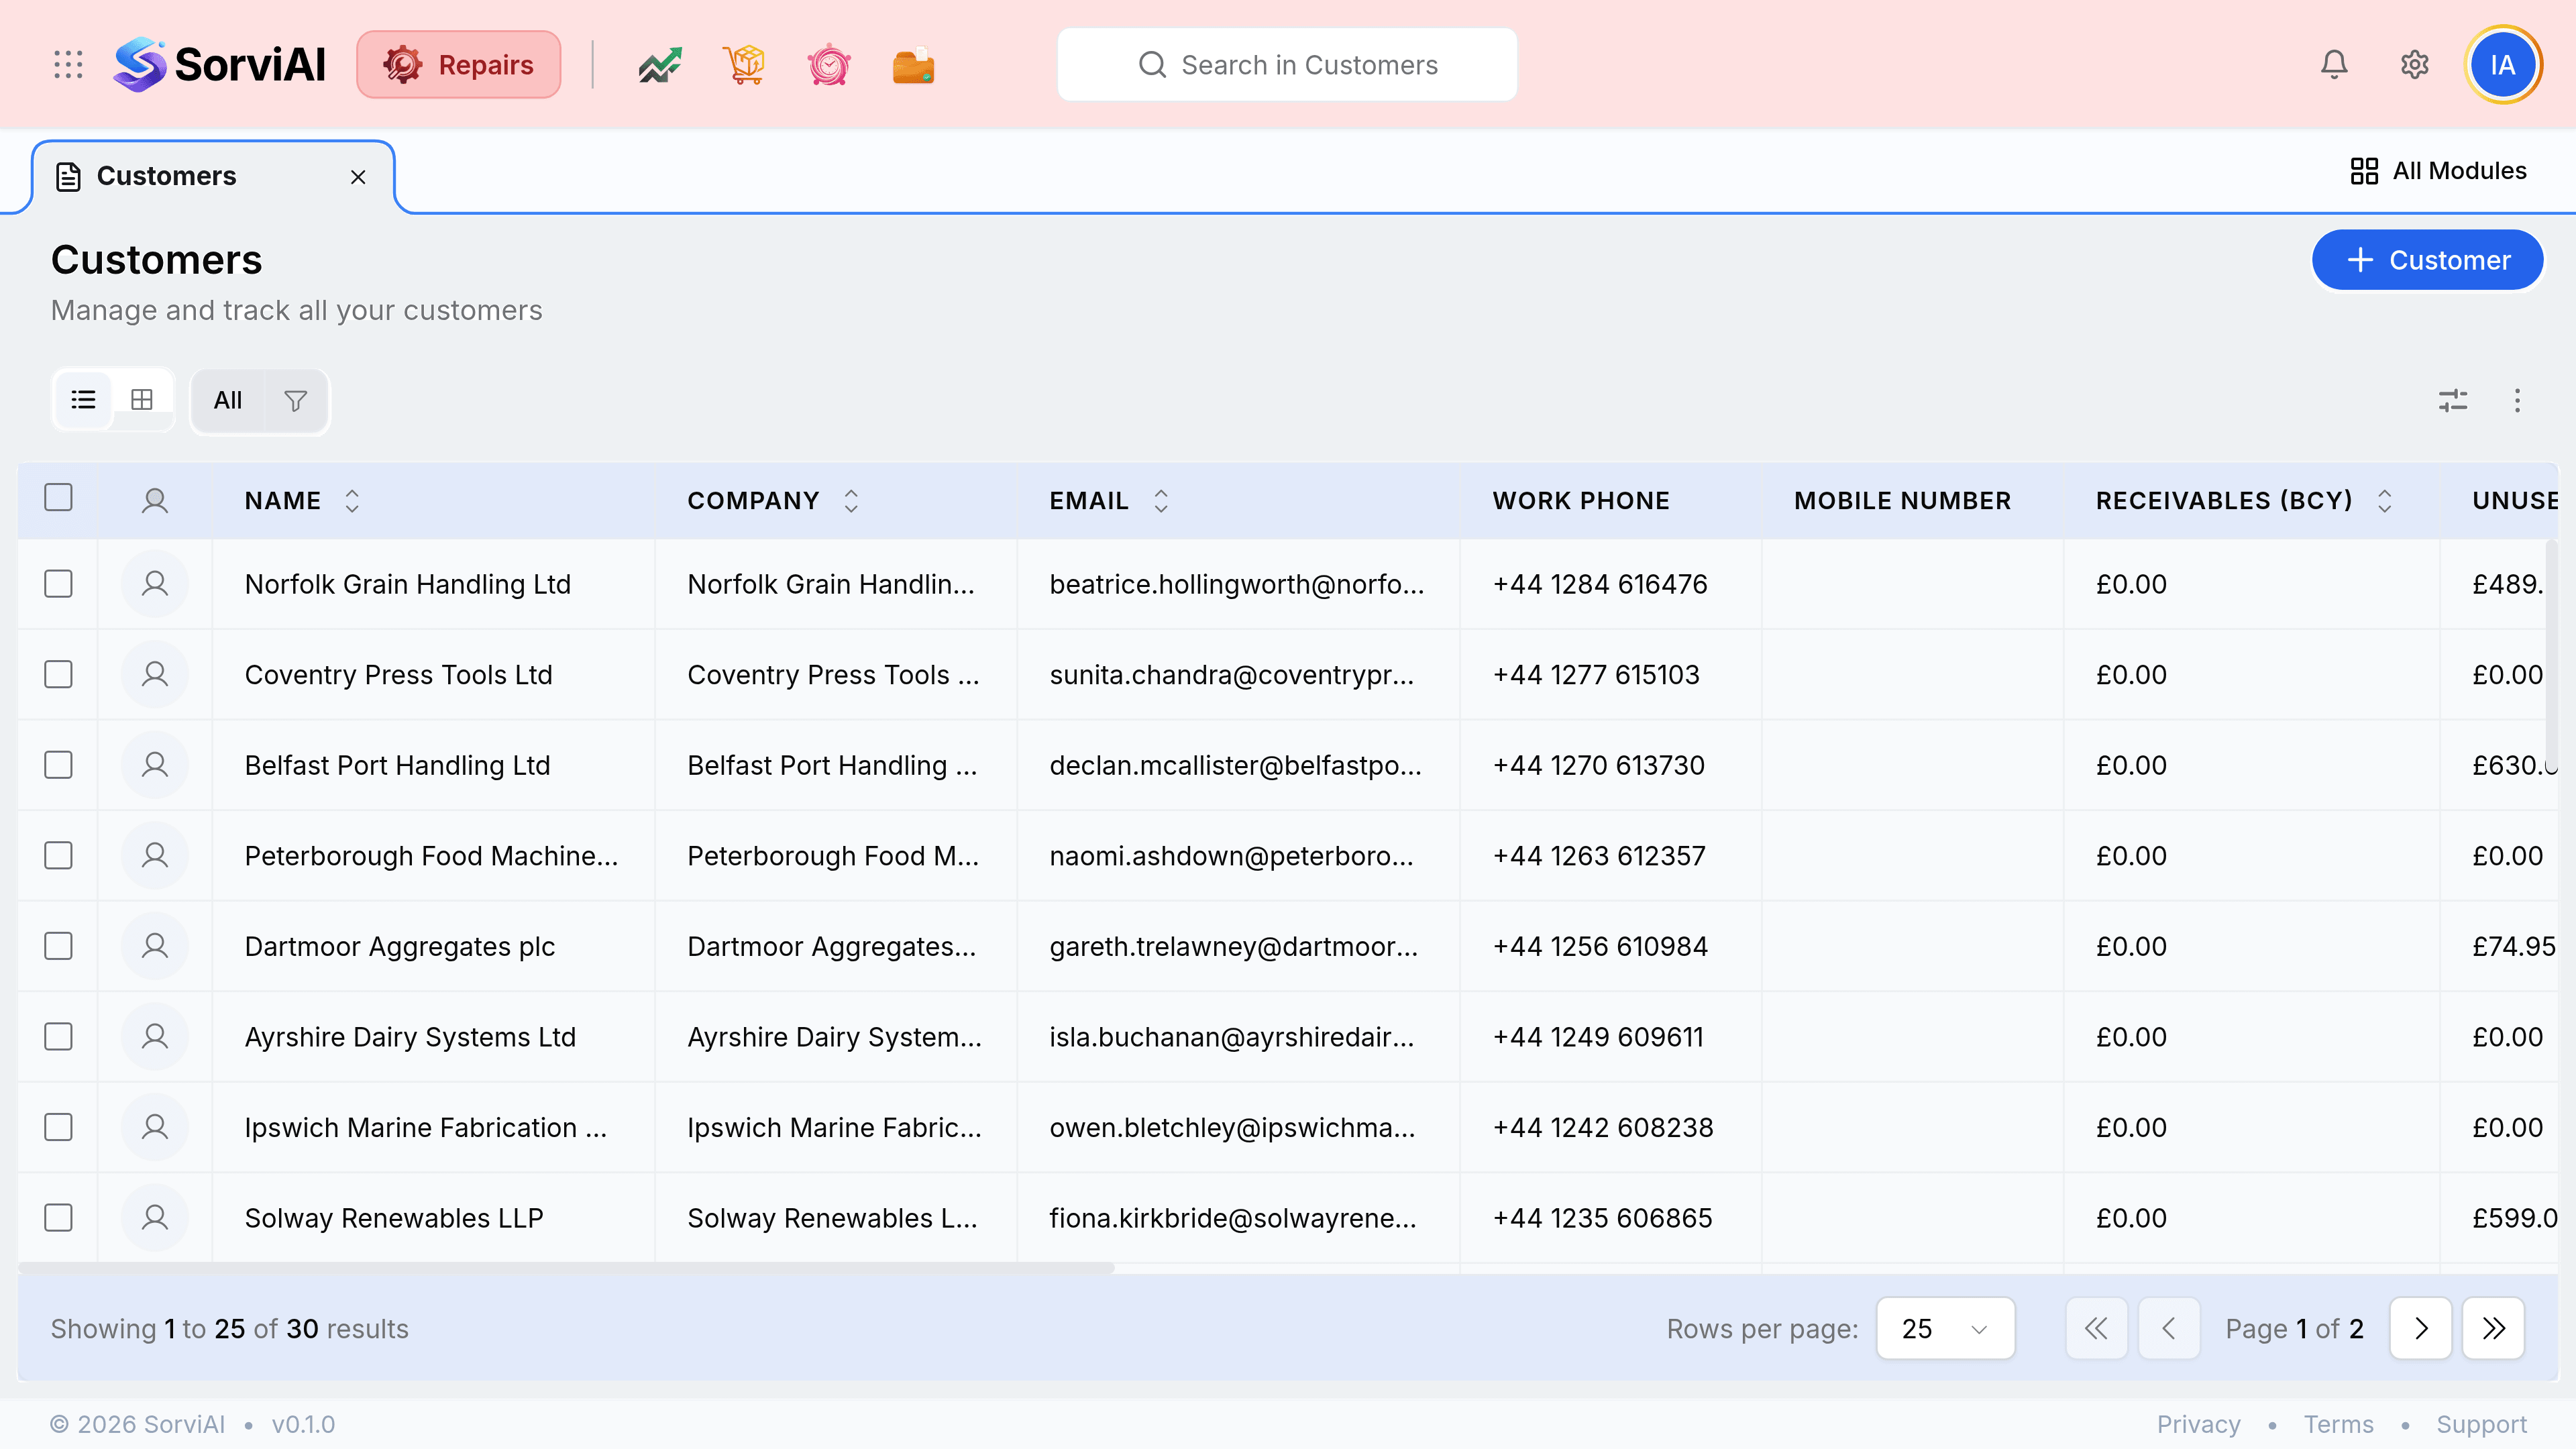Open the app launcher grid icon

(x=68, y=65)
